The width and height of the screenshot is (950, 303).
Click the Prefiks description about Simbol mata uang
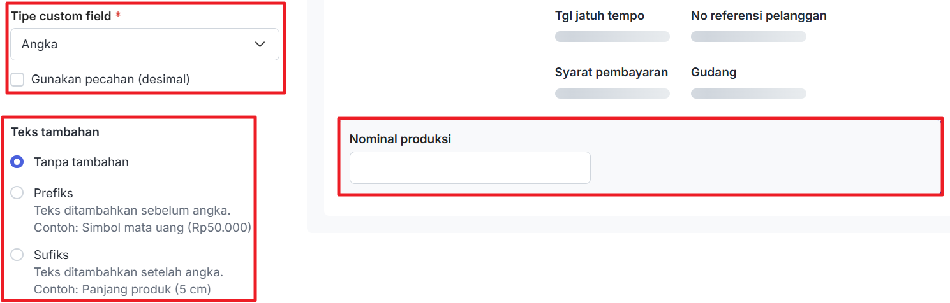coord(142,227)
